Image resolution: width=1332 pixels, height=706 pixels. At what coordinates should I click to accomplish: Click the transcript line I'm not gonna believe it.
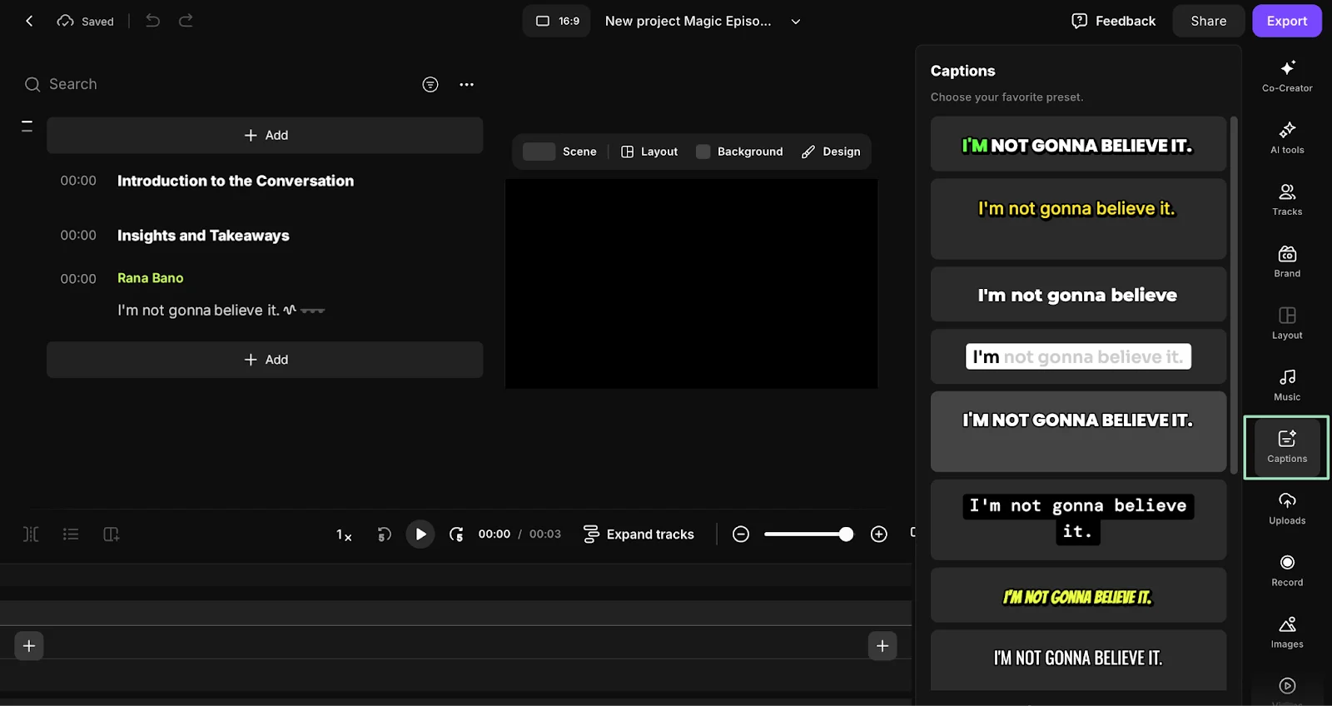198,310
